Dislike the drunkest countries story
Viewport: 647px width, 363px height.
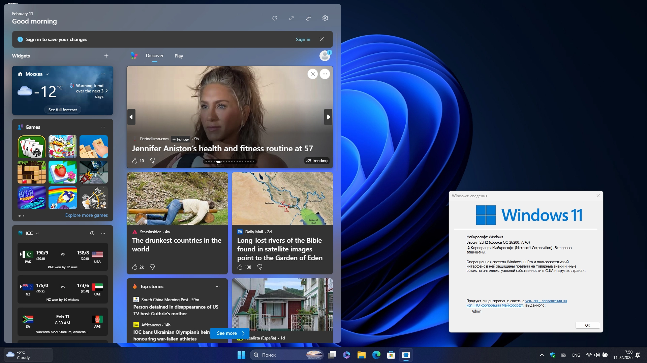pos(152,267)
